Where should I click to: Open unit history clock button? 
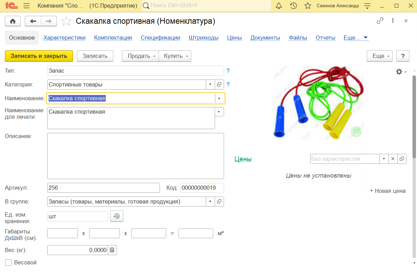tap(117, 216)
